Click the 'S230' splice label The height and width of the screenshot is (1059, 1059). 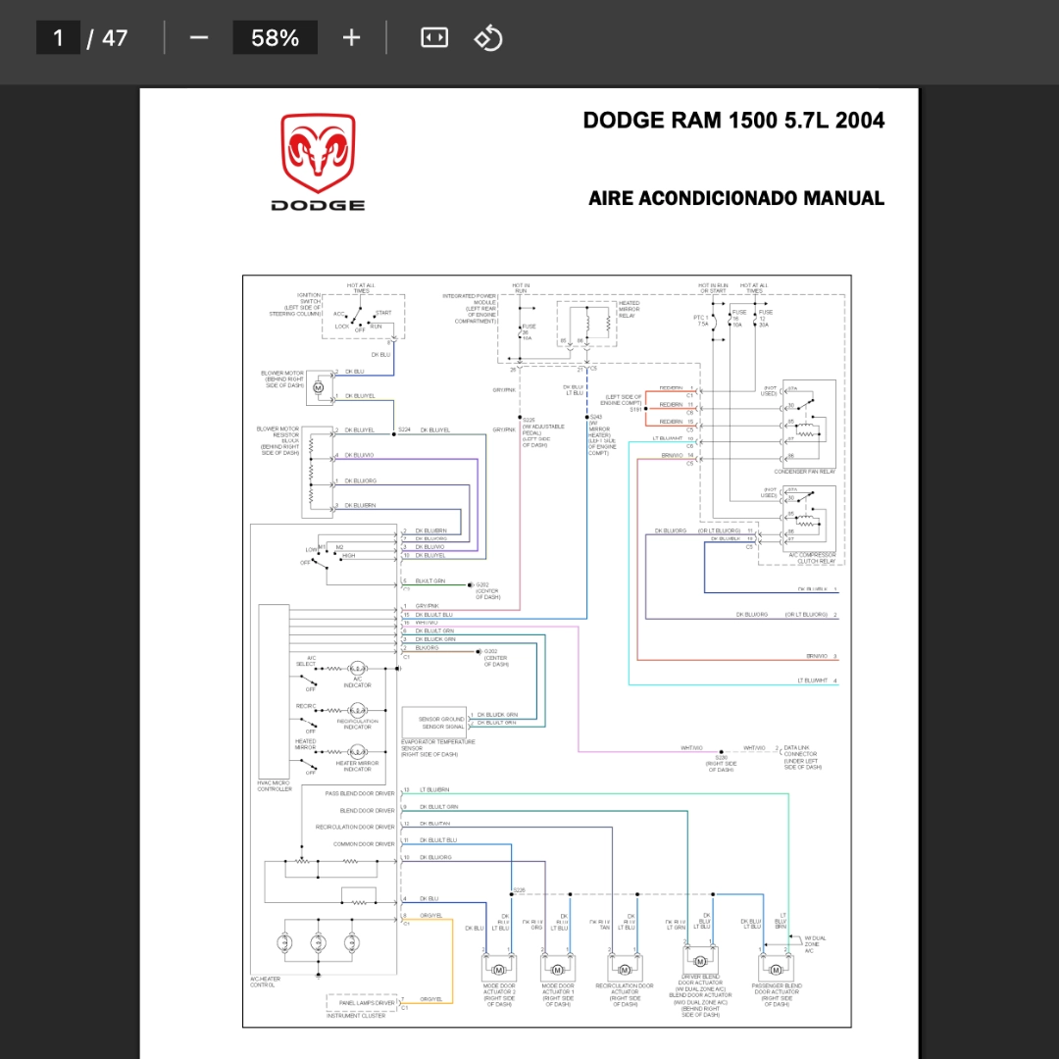(722, 758)
